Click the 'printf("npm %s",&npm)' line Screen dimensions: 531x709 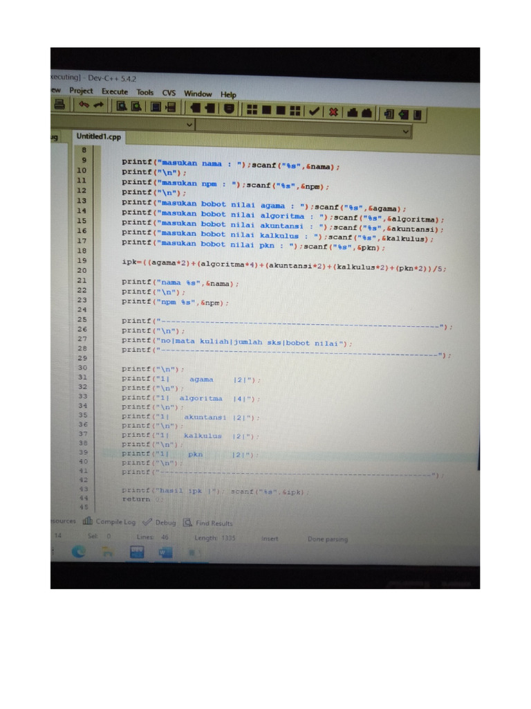coord(175,302)
